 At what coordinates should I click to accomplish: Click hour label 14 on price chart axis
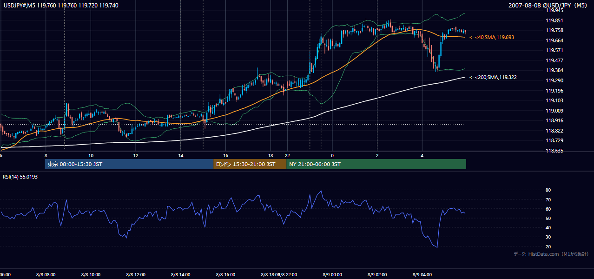(x=181, y=155)
